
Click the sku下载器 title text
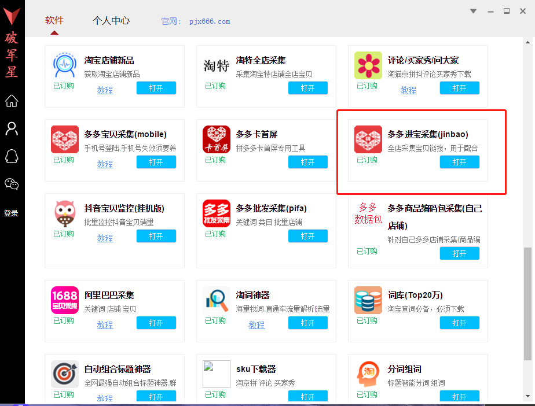pos(256,369)
